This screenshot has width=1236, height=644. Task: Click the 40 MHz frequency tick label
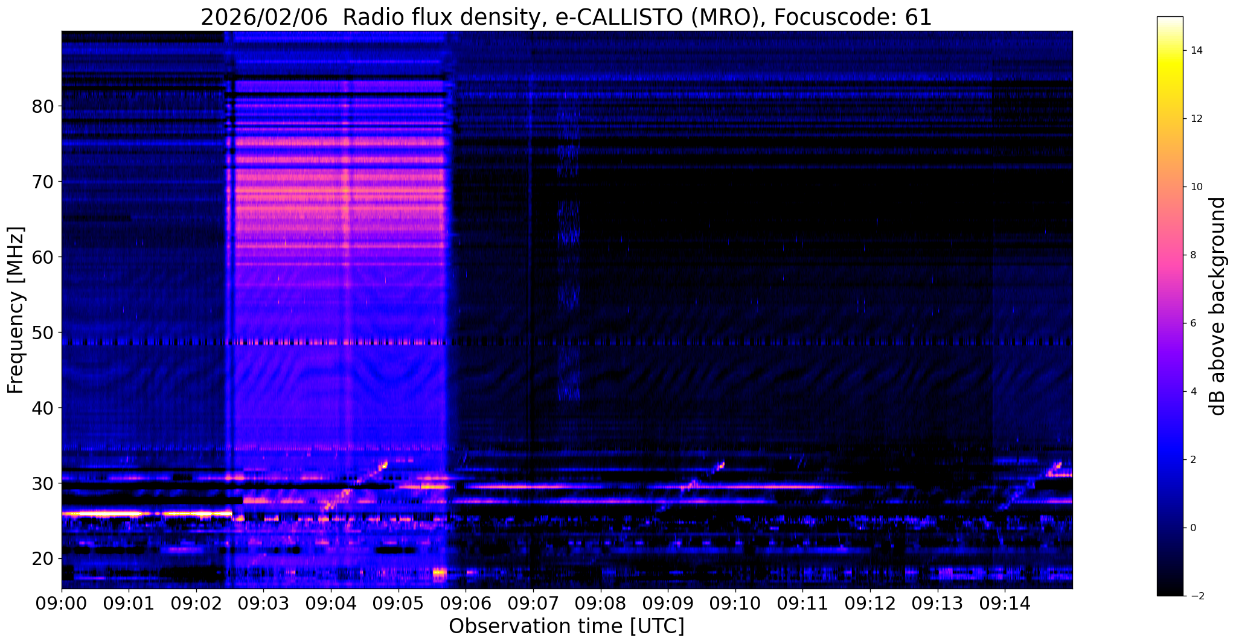coord(42,408)
